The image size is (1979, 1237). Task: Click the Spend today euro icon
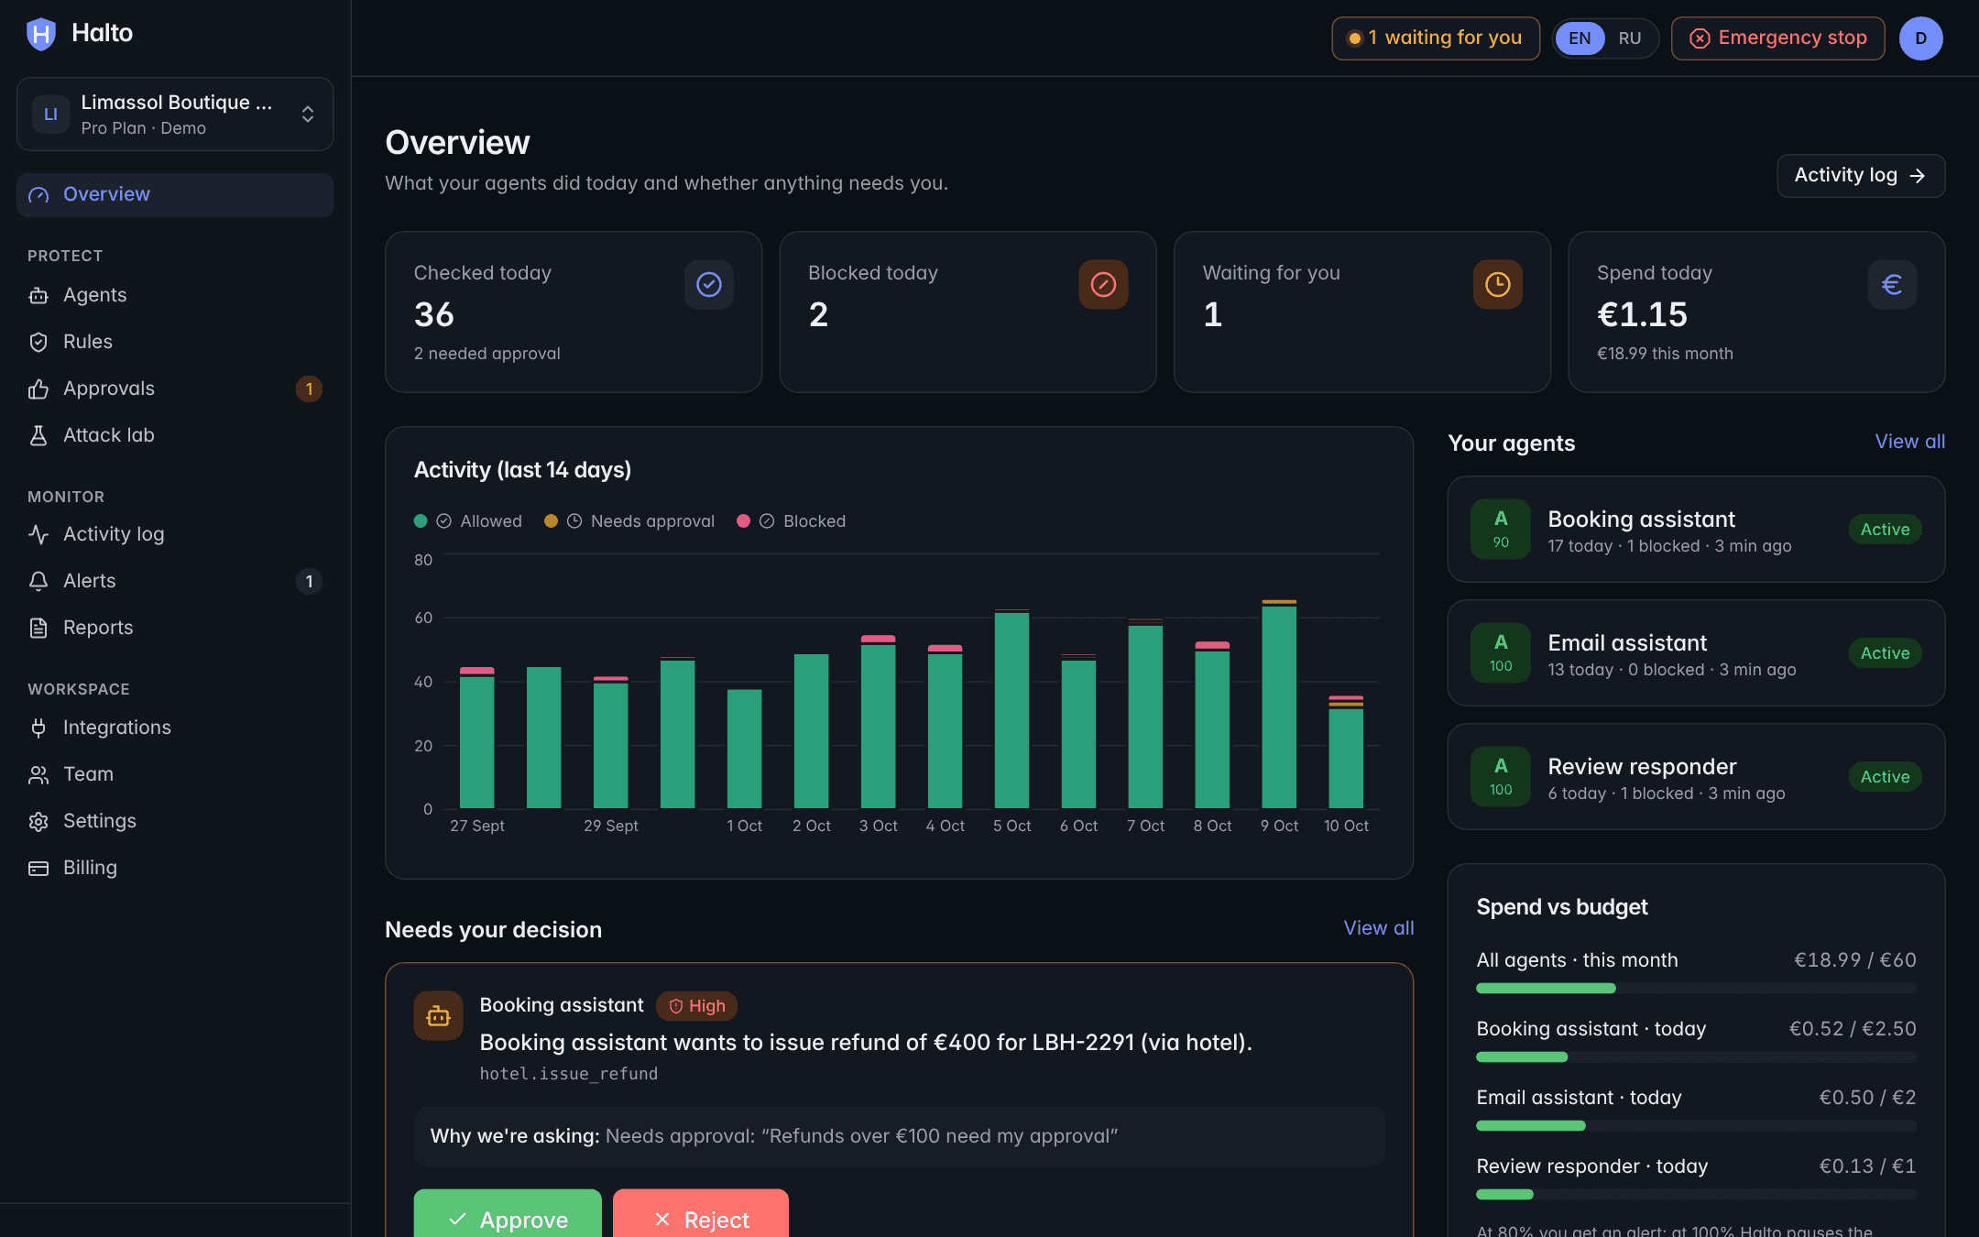1892,285
